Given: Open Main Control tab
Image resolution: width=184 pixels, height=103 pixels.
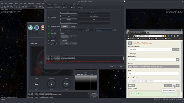Looking at the screenshot, I should coord(50,8).
